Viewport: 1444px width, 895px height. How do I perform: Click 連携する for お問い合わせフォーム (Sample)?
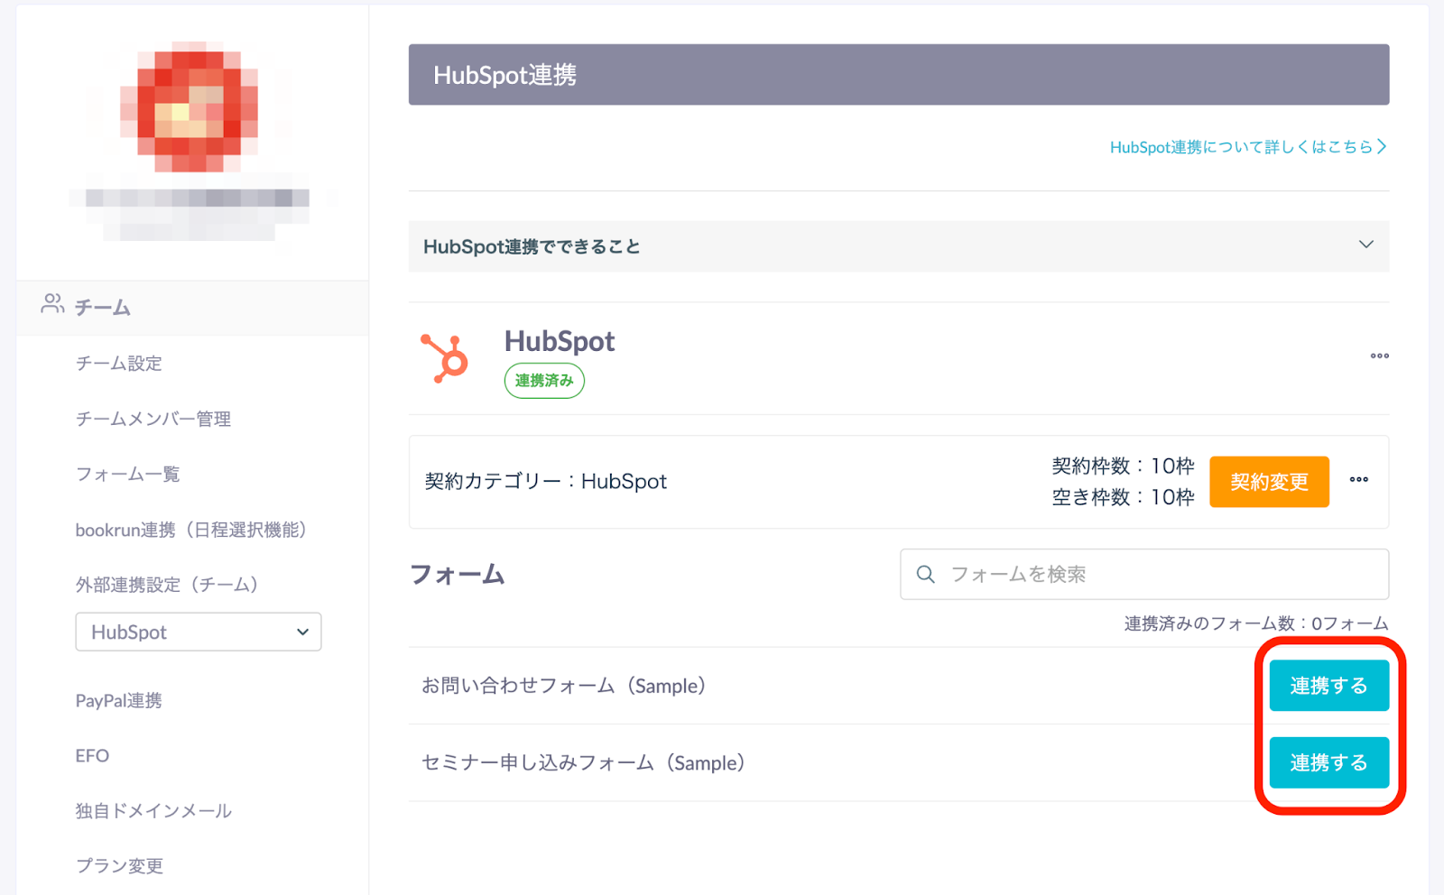pyautogui.click(x=1328, y=686)
